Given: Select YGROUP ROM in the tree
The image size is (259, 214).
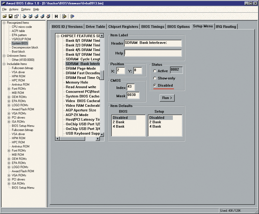Looking at the screenshot, I should point(21,39).
